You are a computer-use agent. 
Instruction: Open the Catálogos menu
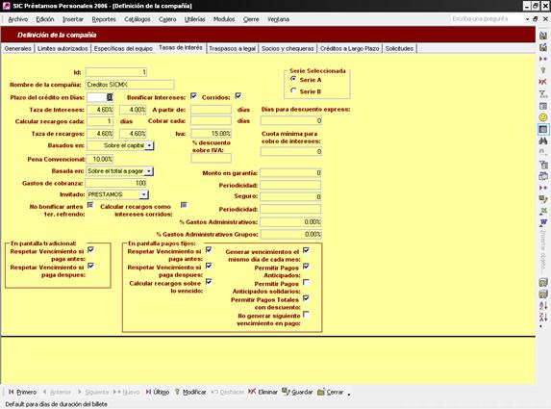tap(138, 19)
